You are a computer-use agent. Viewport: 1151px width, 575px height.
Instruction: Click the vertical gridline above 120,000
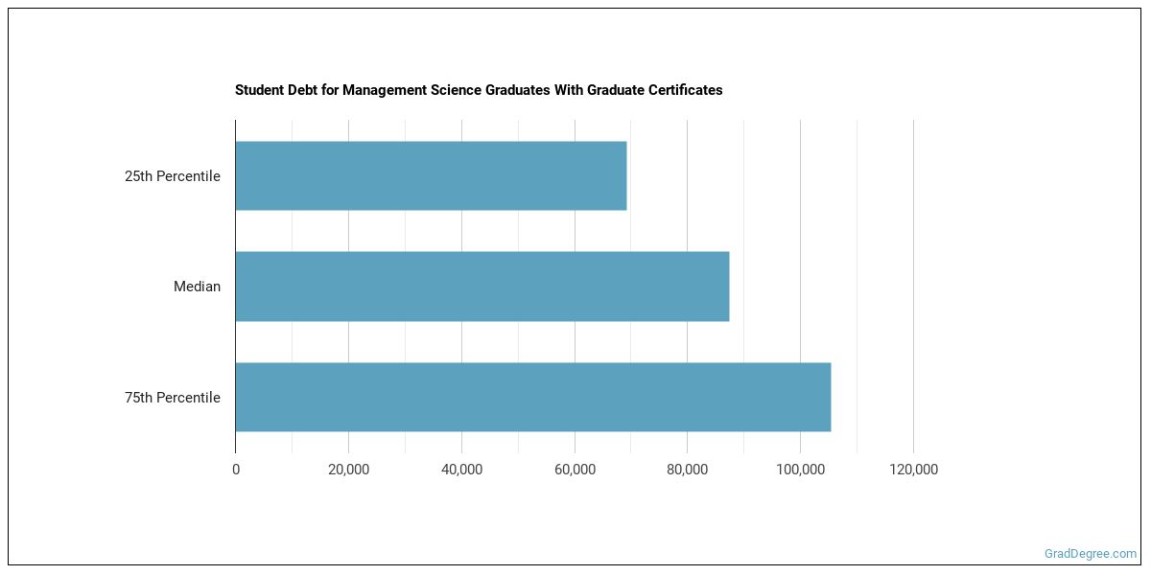tap(913, 287)
